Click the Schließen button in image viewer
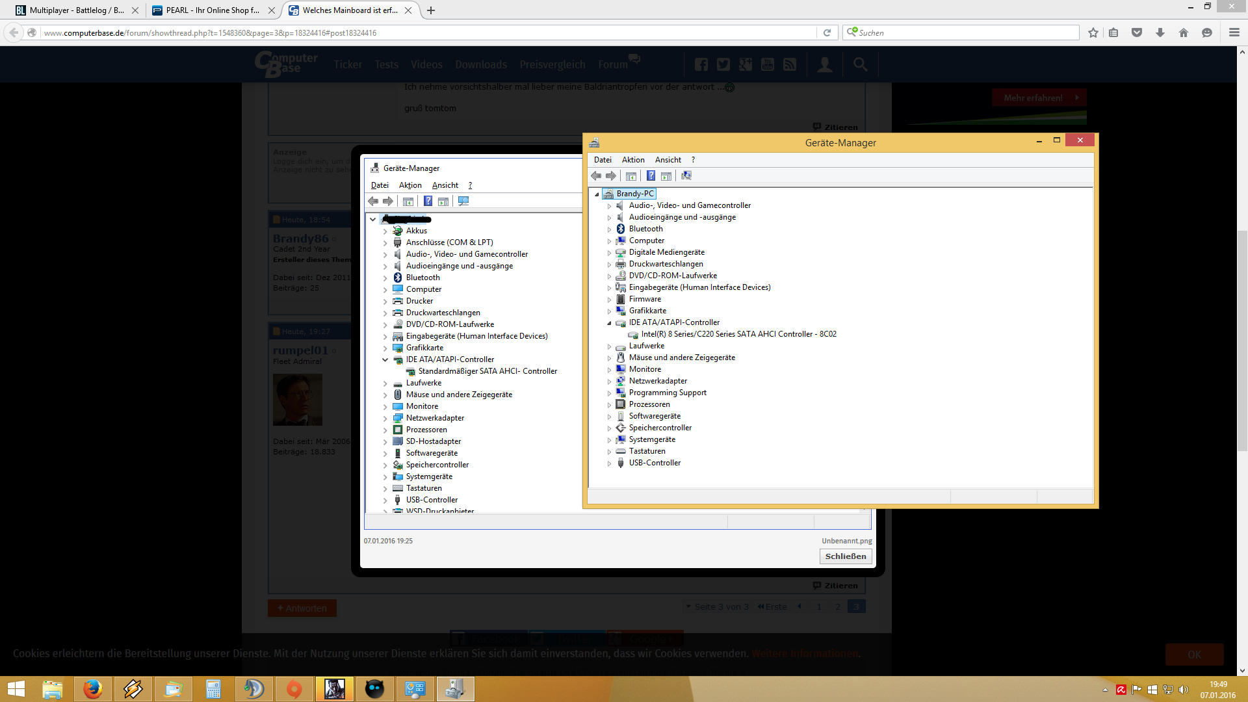Screen dimensions: 1248x702 845,556
